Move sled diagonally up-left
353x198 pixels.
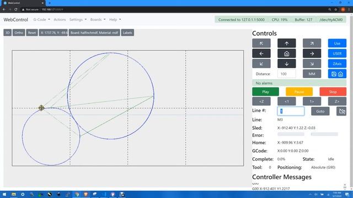[x=261, y=43]
